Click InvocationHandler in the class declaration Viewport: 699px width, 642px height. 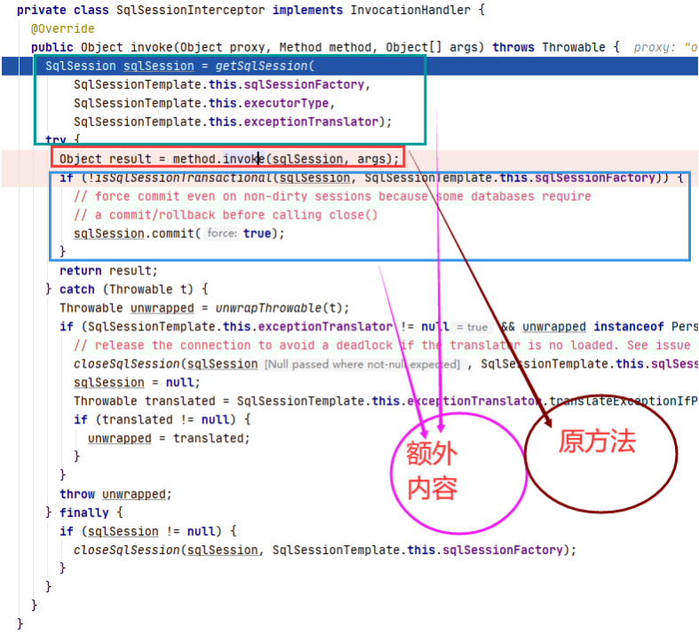tap(410, 10)
